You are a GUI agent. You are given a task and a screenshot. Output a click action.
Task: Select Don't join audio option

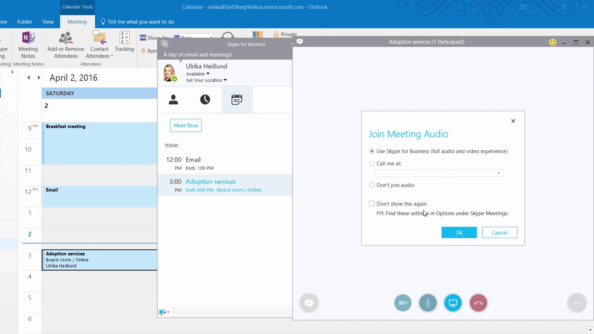[x=372, y=185]
